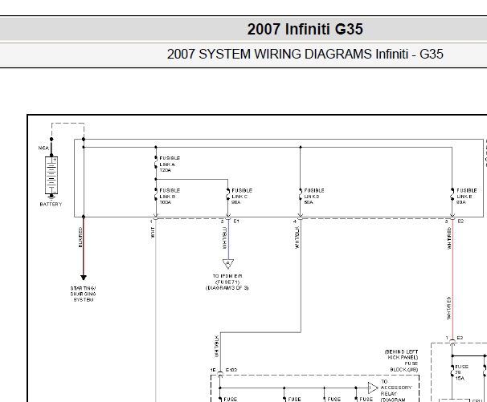This screenshot has width=487, height=402.
Task: Click the WHT/BLU wire label
Action: click(224, 238)
